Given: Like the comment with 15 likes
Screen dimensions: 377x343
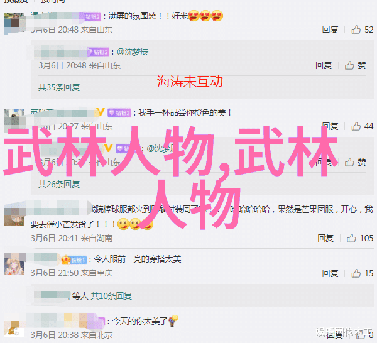Looking at the screenshot, I should (356, 273).
